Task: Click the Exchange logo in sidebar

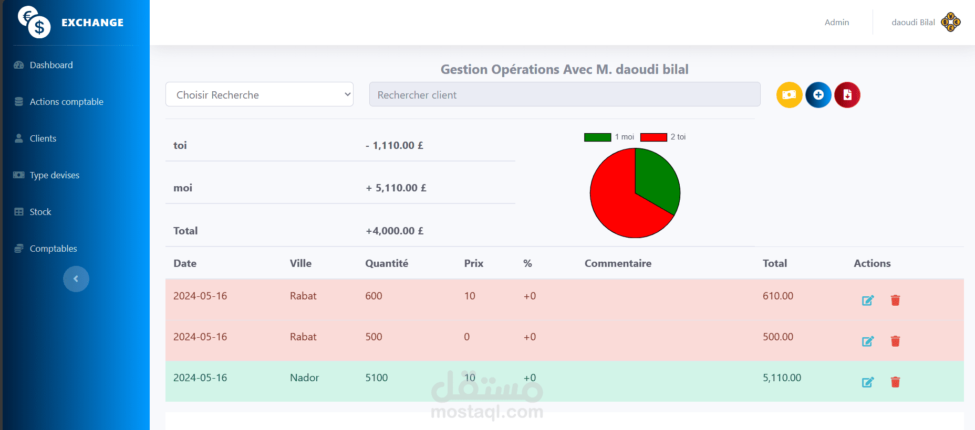Action: click(71, 22)
